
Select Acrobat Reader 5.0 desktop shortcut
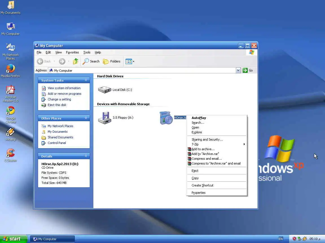point(10,94)
